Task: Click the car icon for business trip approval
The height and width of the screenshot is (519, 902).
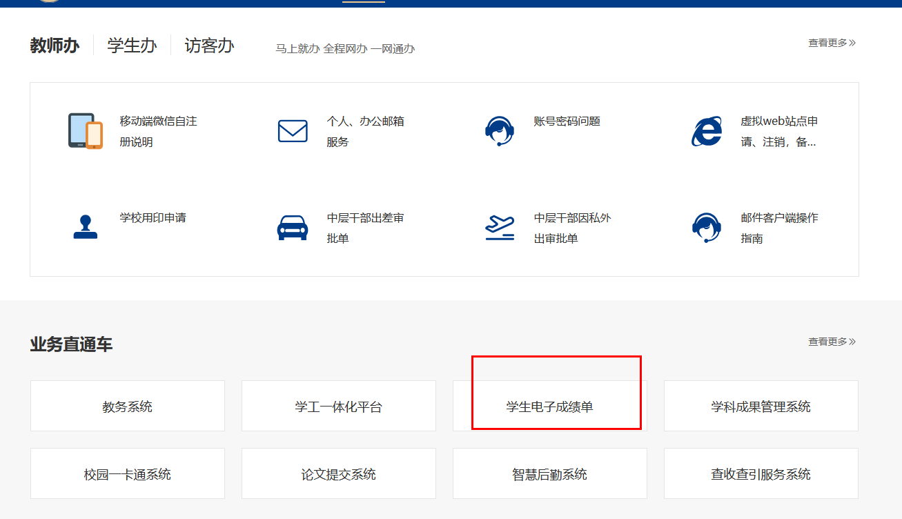Action: coord(293,228)
